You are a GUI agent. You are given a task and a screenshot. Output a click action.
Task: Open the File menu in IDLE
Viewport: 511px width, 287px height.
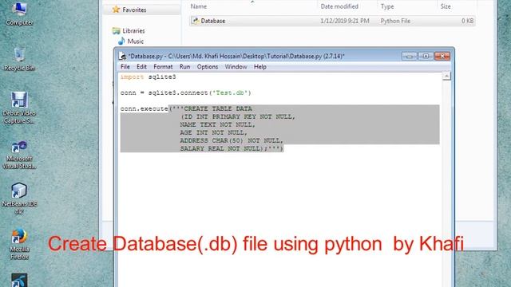[x=125, y=67]
